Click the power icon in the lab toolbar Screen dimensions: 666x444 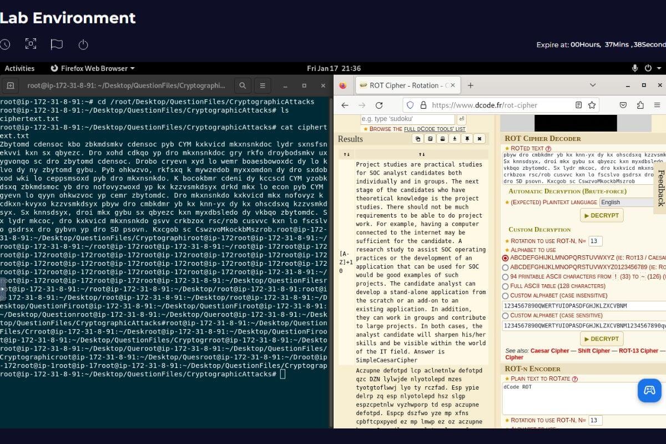(83, 44)
